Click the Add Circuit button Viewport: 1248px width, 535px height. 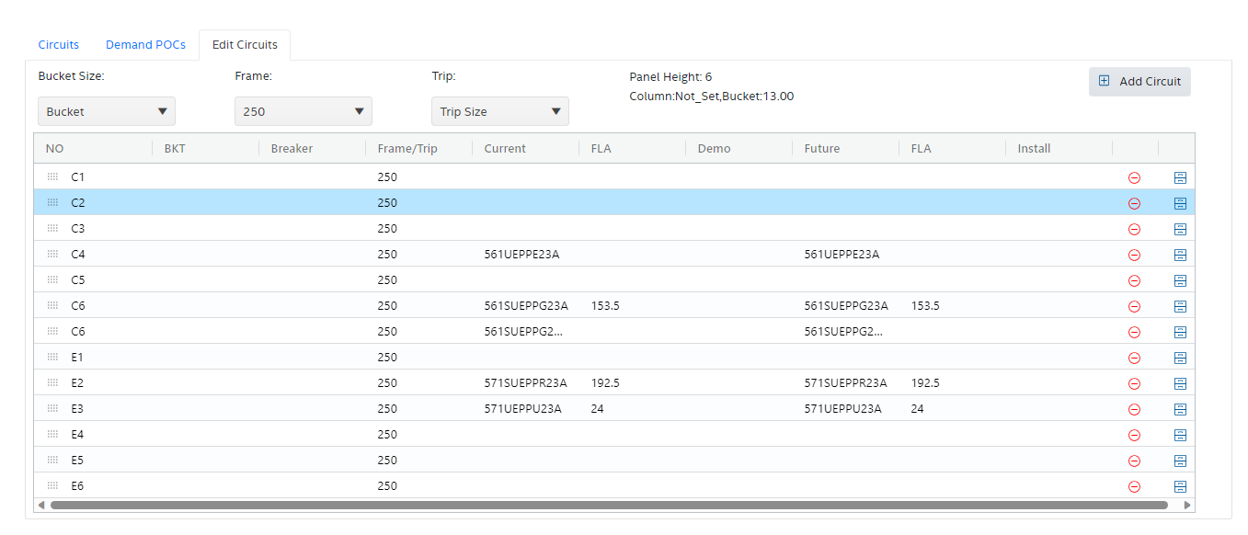coord(1139,81)
